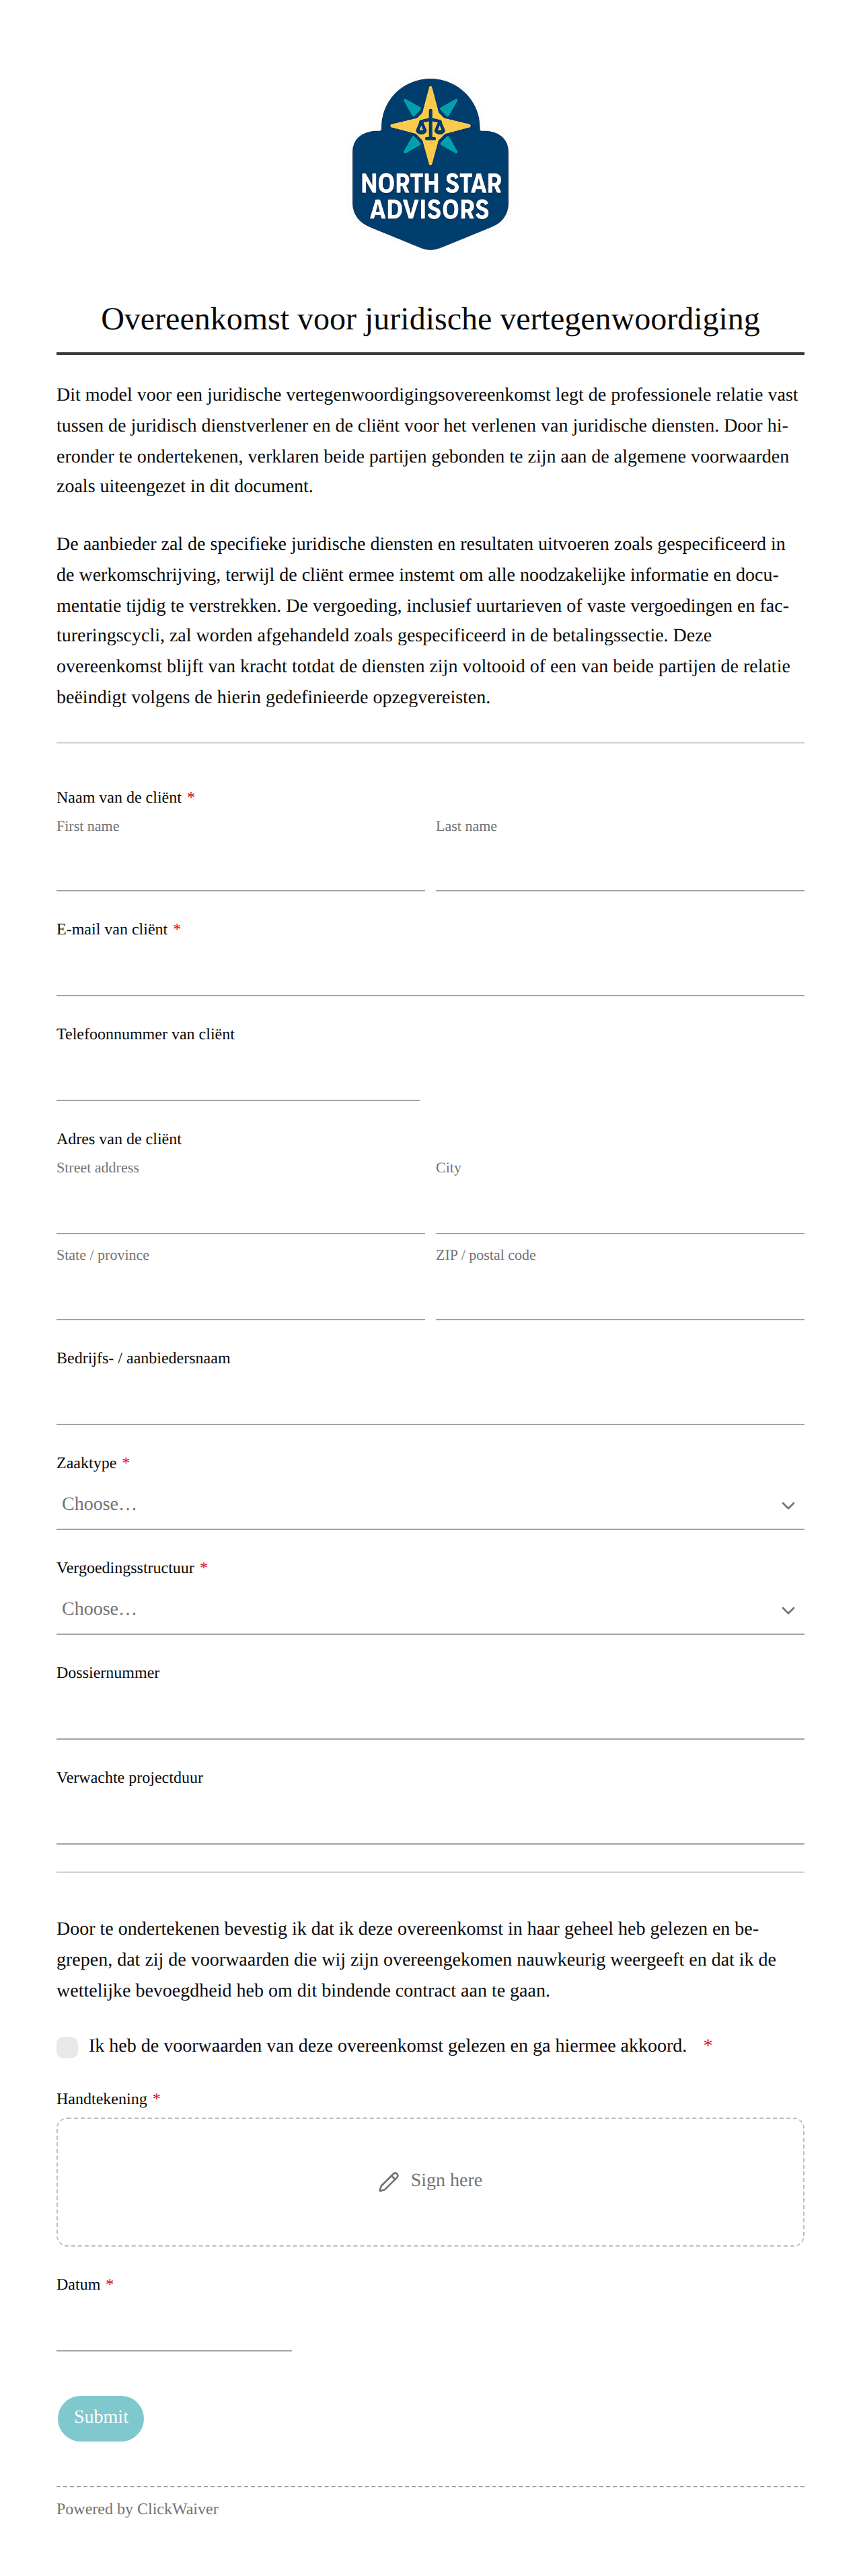Viewport: 861px width, 2576px height.
Task: Select the Bedrijfs- / aanbiedersnaam field
Action: pos(430,1401)
